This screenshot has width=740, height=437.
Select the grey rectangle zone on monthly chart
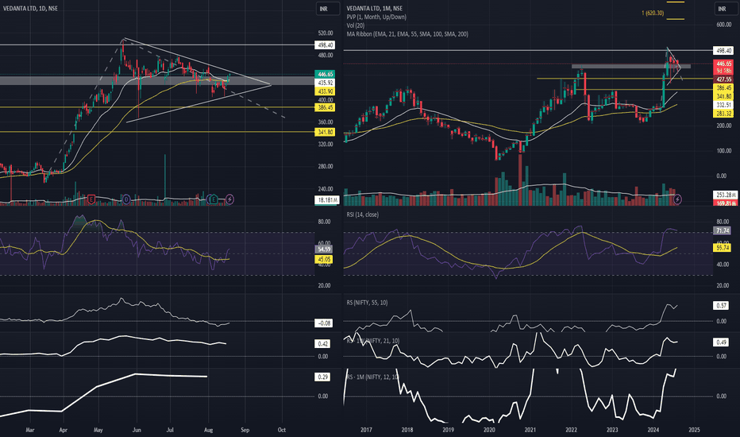[x=631, y=67]
